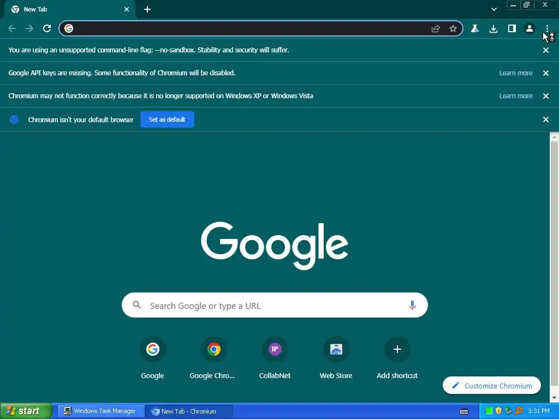The image size is (559, 419).
Task: Click the Google icon in address bar
Action: pyautogui.click(x=69, y=28)
